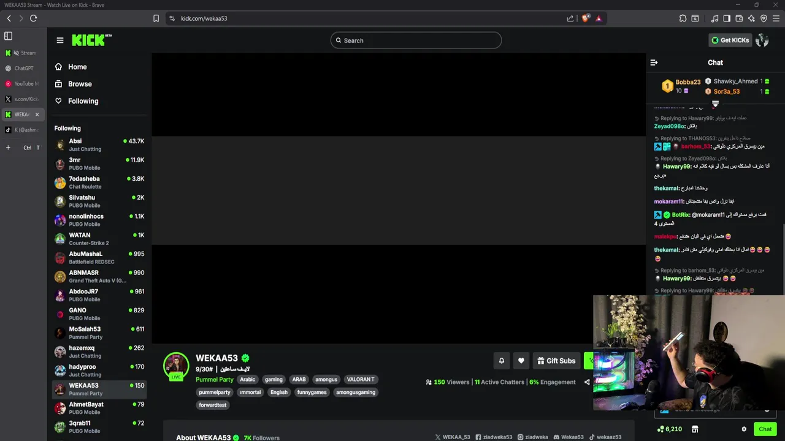Viewport: 785px width, 441px height.
Task: Select the funnygames tag
Action: 312,392
